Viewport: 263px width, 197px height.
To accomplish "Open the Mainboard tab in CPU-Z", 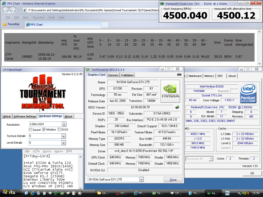I will 195,76.
